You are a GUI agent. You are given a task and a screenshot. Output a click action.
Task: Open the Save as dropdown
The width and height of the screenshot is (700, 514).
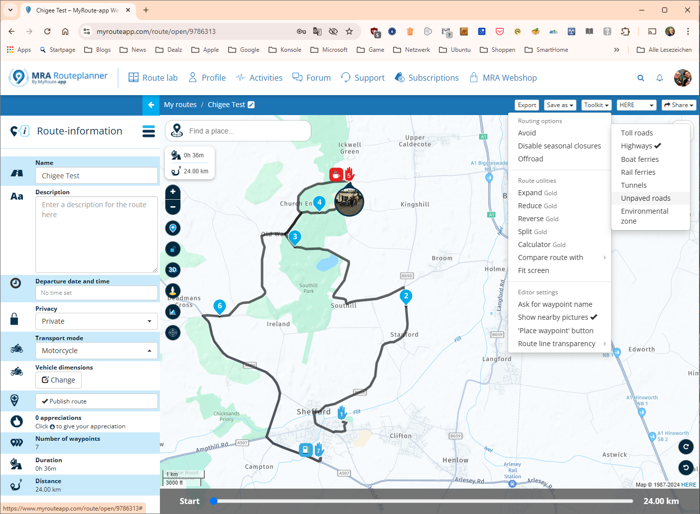[x=560, y=105]
